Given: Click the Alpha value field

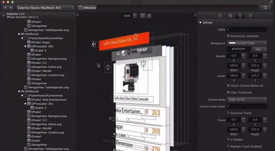Looking at the screenshot, I should 247,29.
